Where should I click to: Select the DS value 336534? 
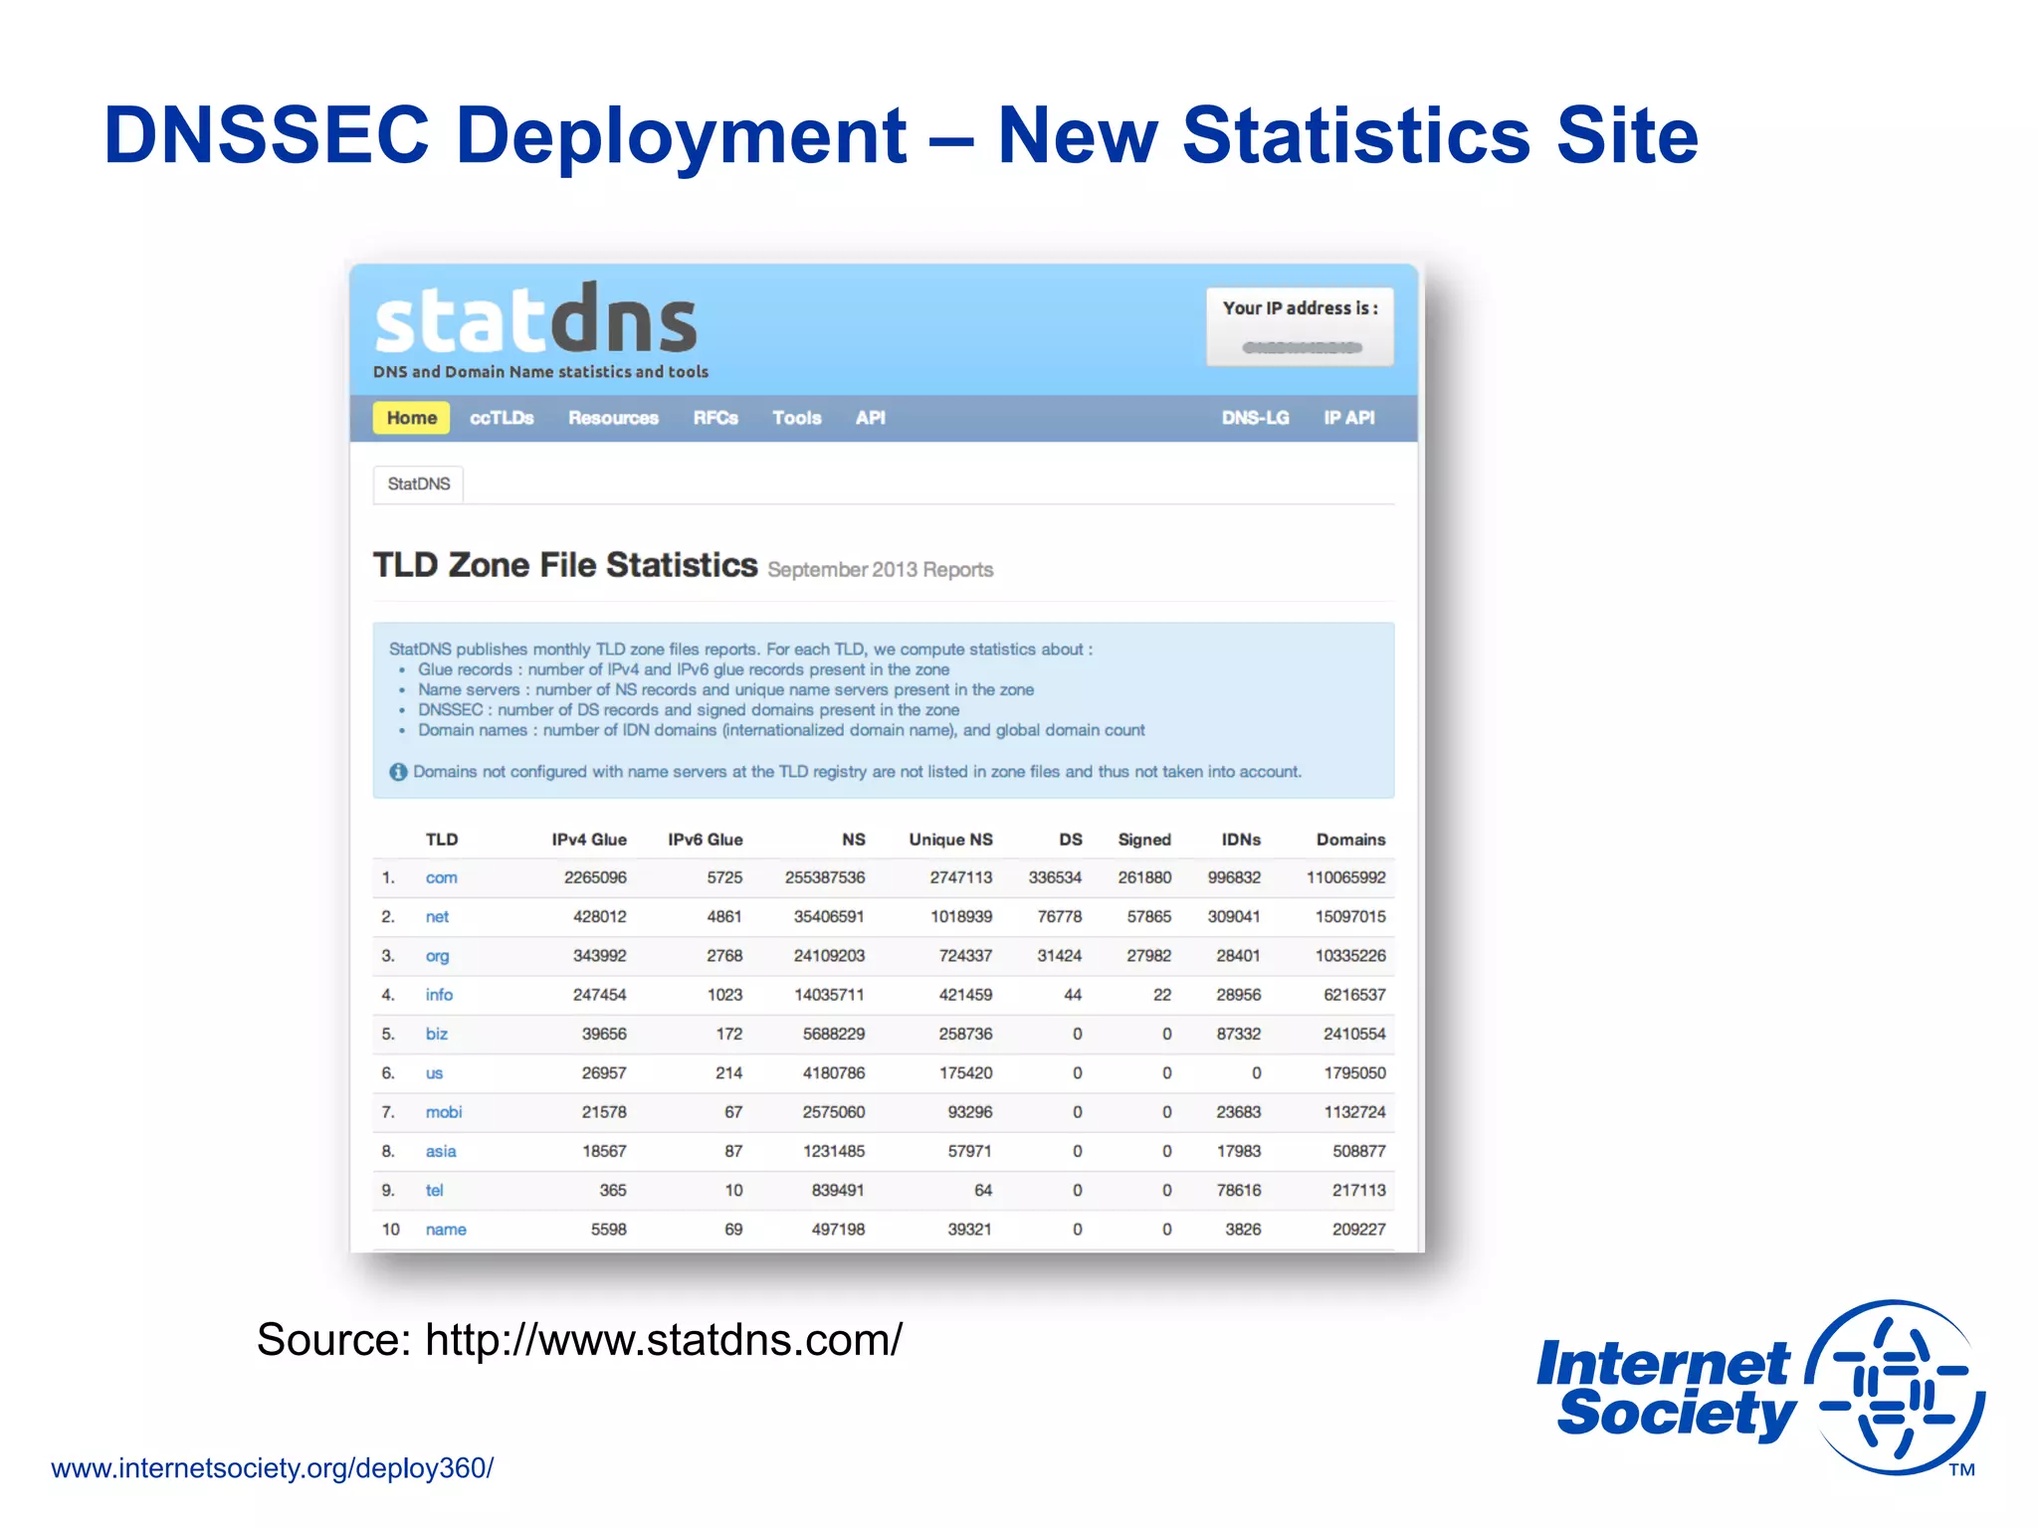(1055, 878)
